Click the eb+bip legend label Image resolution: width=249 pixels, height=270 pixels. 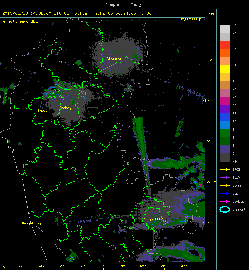(x=238, y=202)
